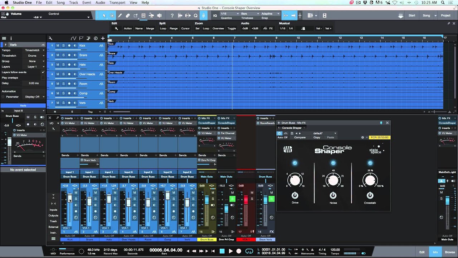Toggle monitor on the Over Heads track
The width and height of the screenshot is (458, 258).
click(75, 74)
